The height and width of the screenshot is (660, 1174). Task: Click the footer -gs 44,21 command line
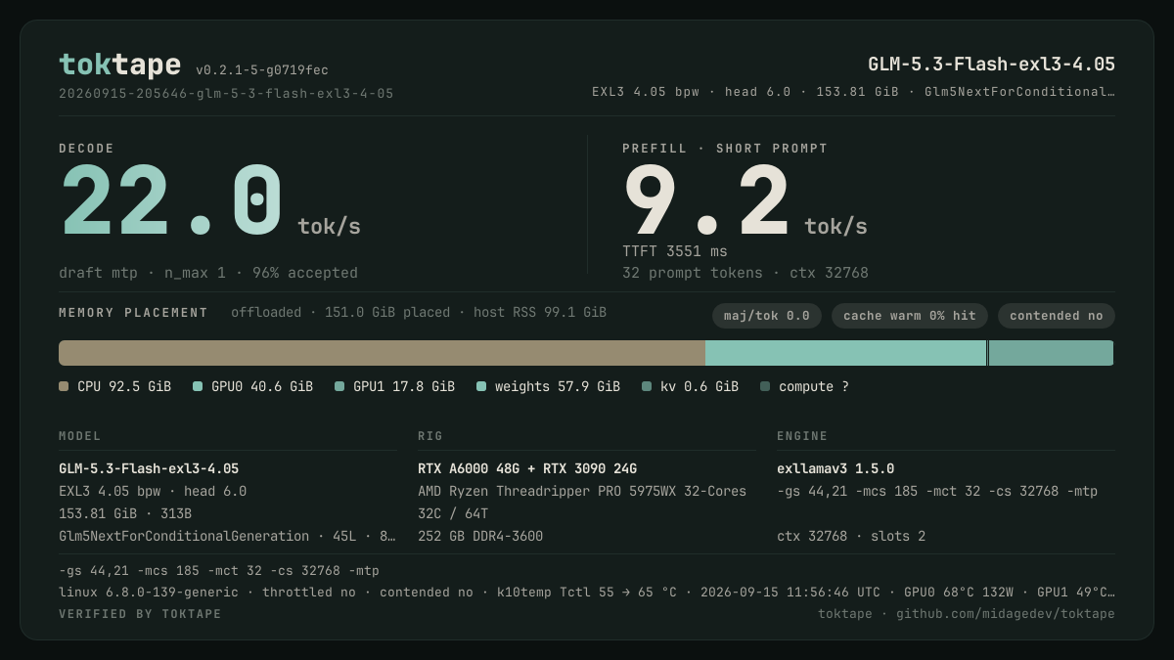[x=219, y=571]
